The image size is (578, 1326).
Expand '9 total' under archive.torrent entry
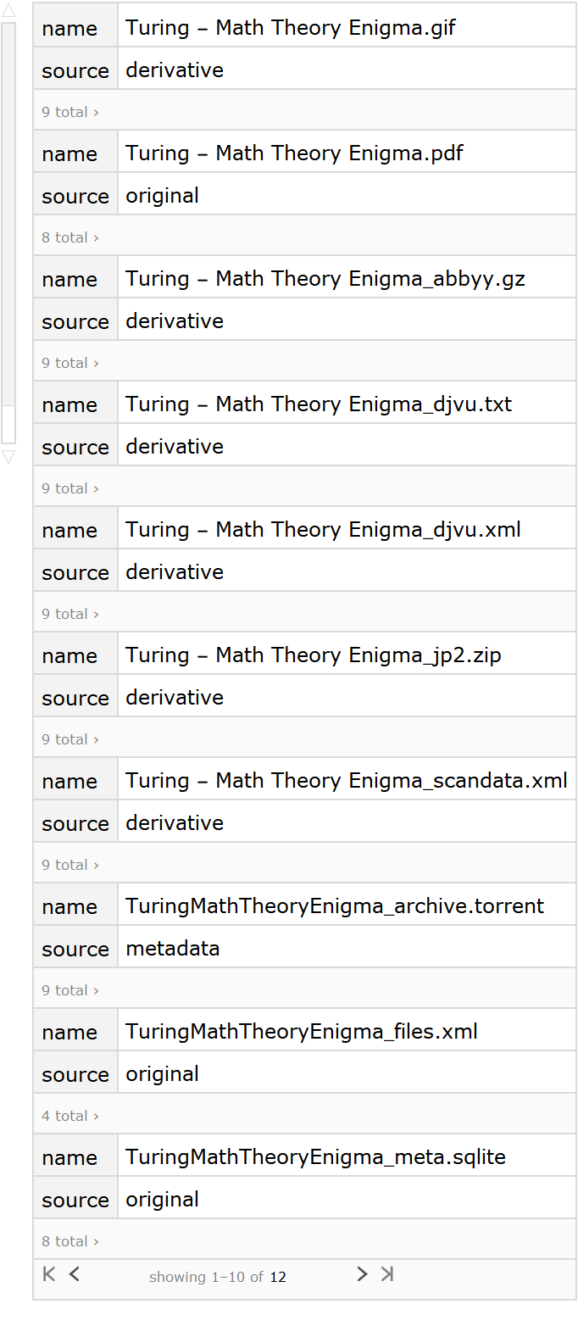[x=70, y=990]
